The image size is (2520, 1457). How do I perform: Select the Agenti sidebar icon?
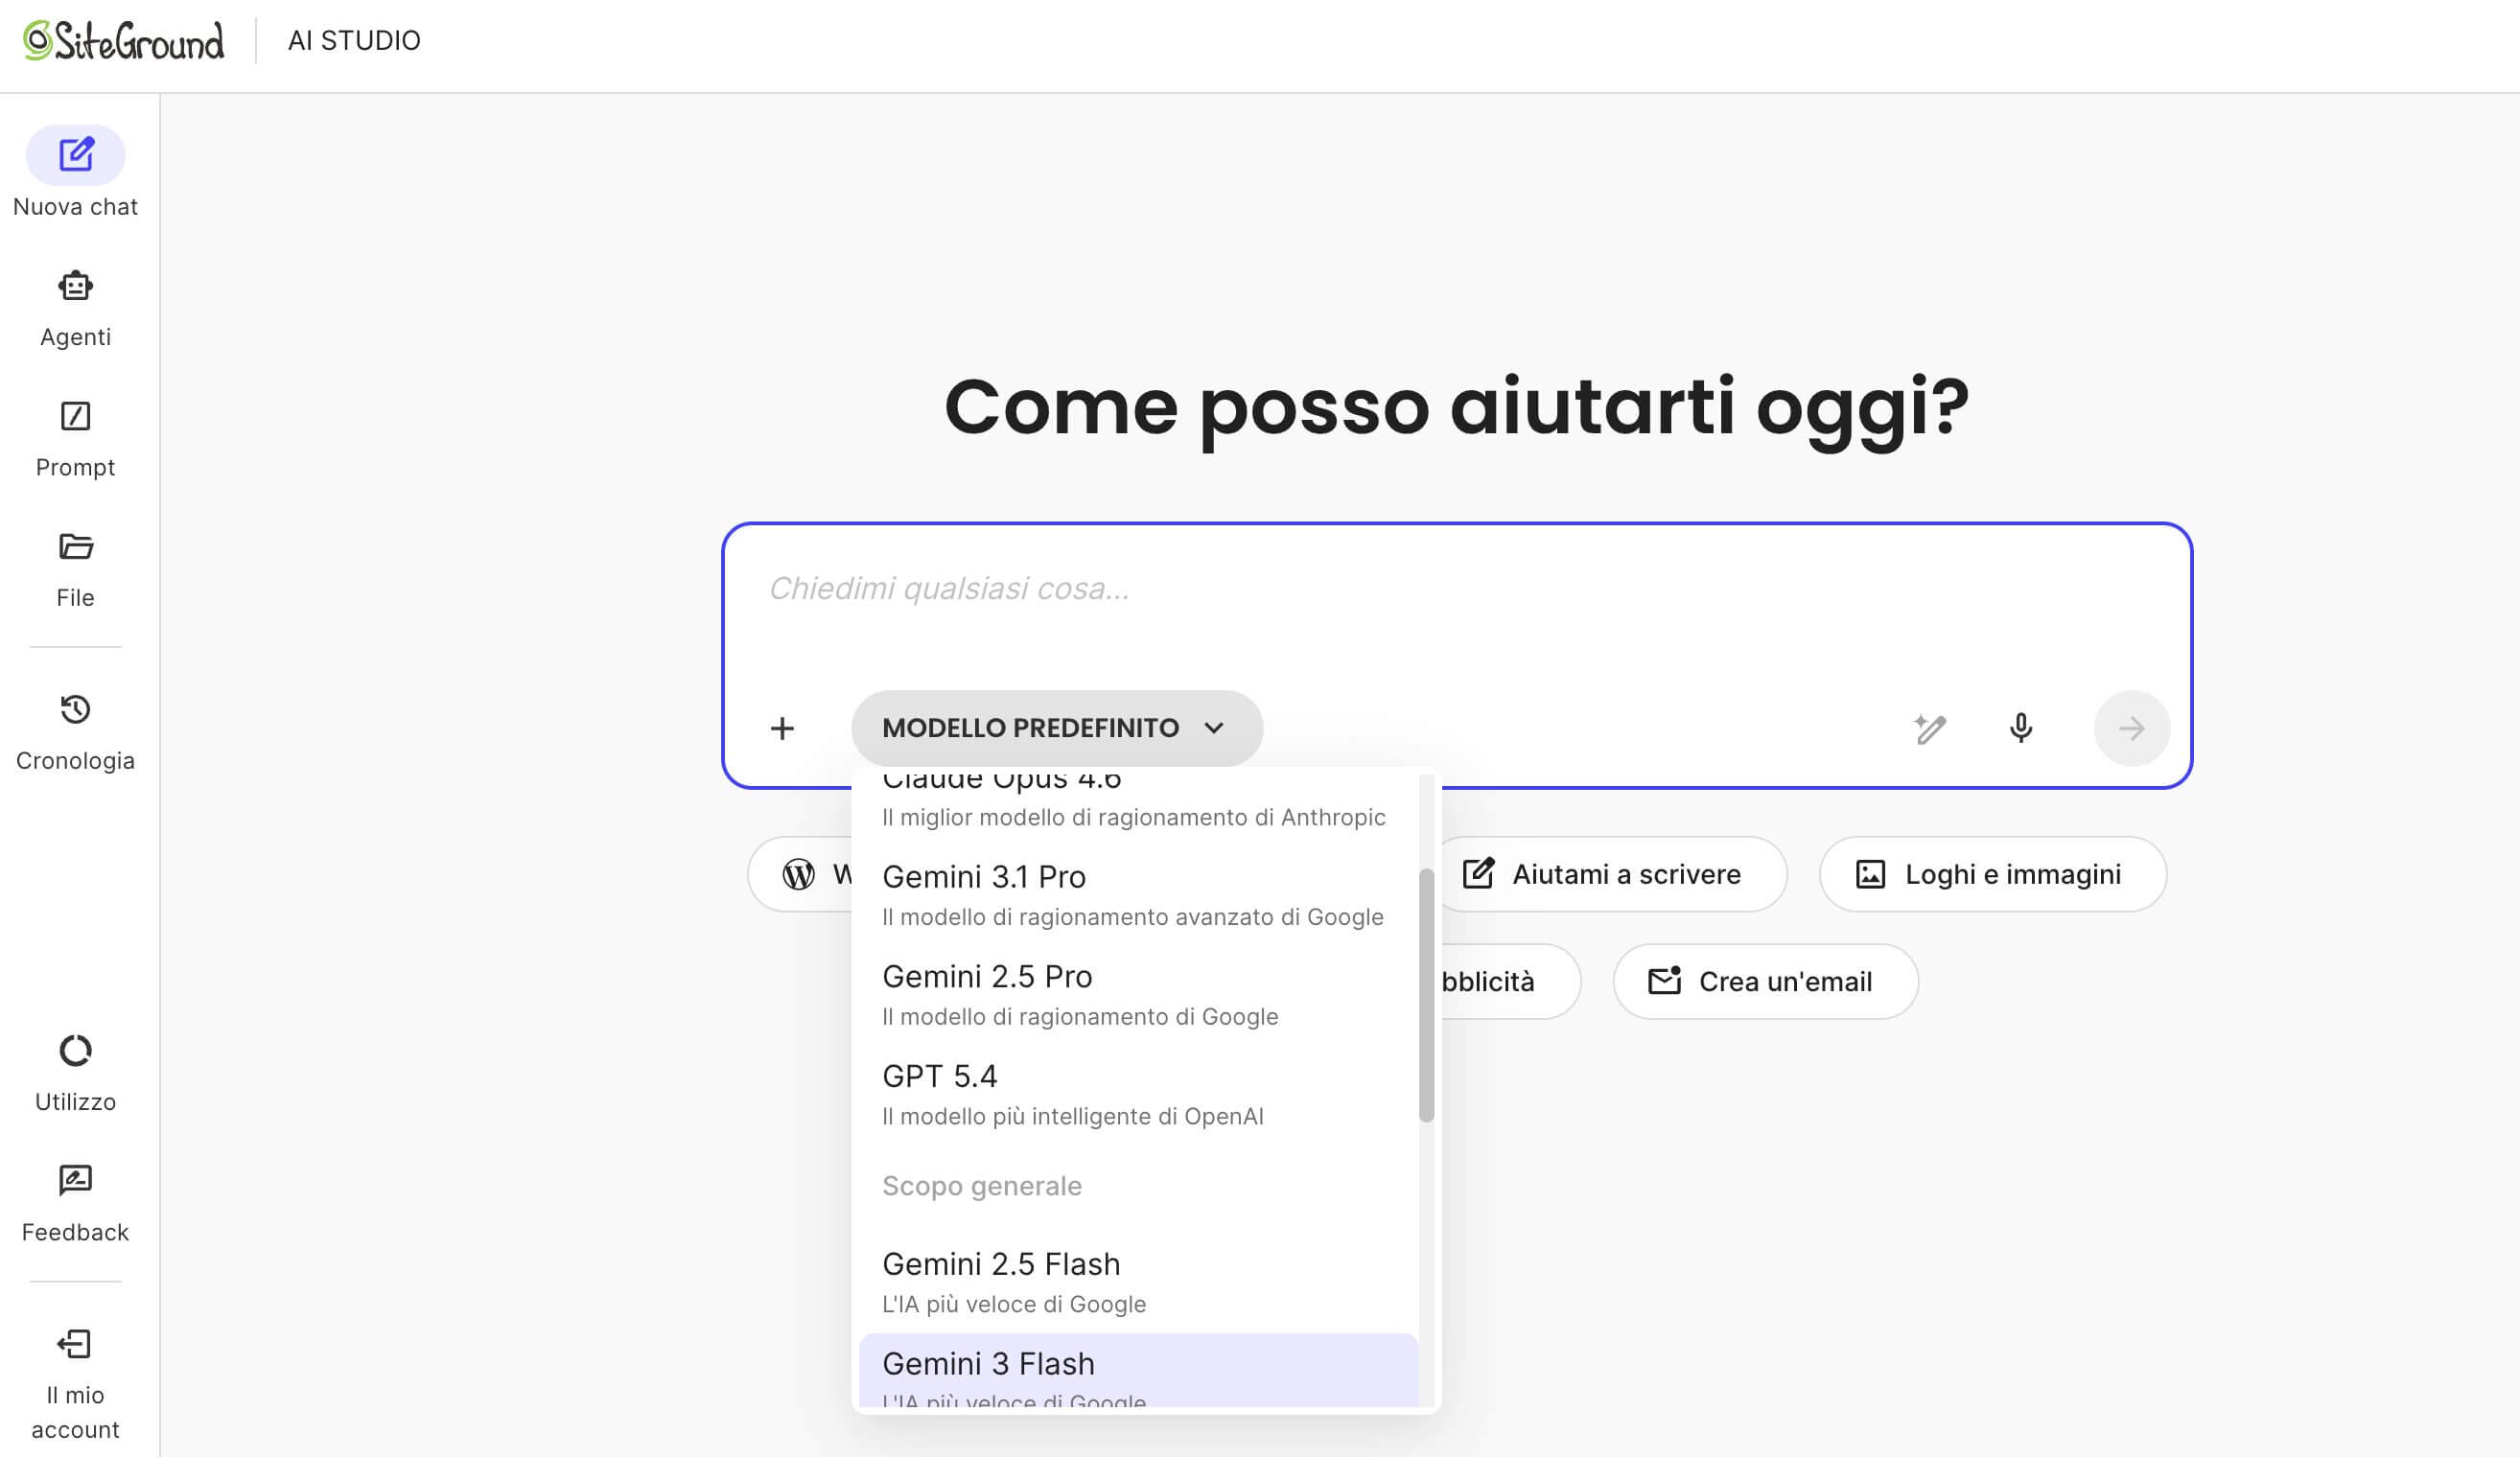(x=75, y=287)
